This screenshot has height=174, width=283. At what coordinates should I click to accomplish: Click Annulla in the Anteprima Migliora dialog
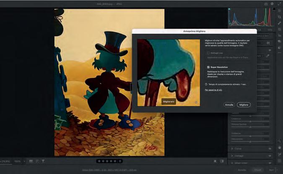pos(229,105)
